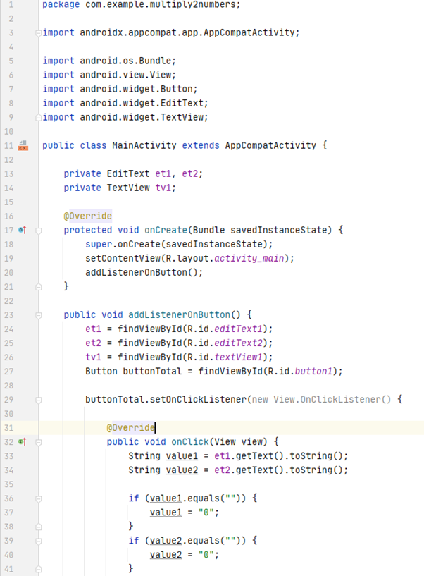The height and width of the screenshot is (576, 424).
Task: Click the AppCompatActivity superclass name after extends
Action: click(270, 145)
